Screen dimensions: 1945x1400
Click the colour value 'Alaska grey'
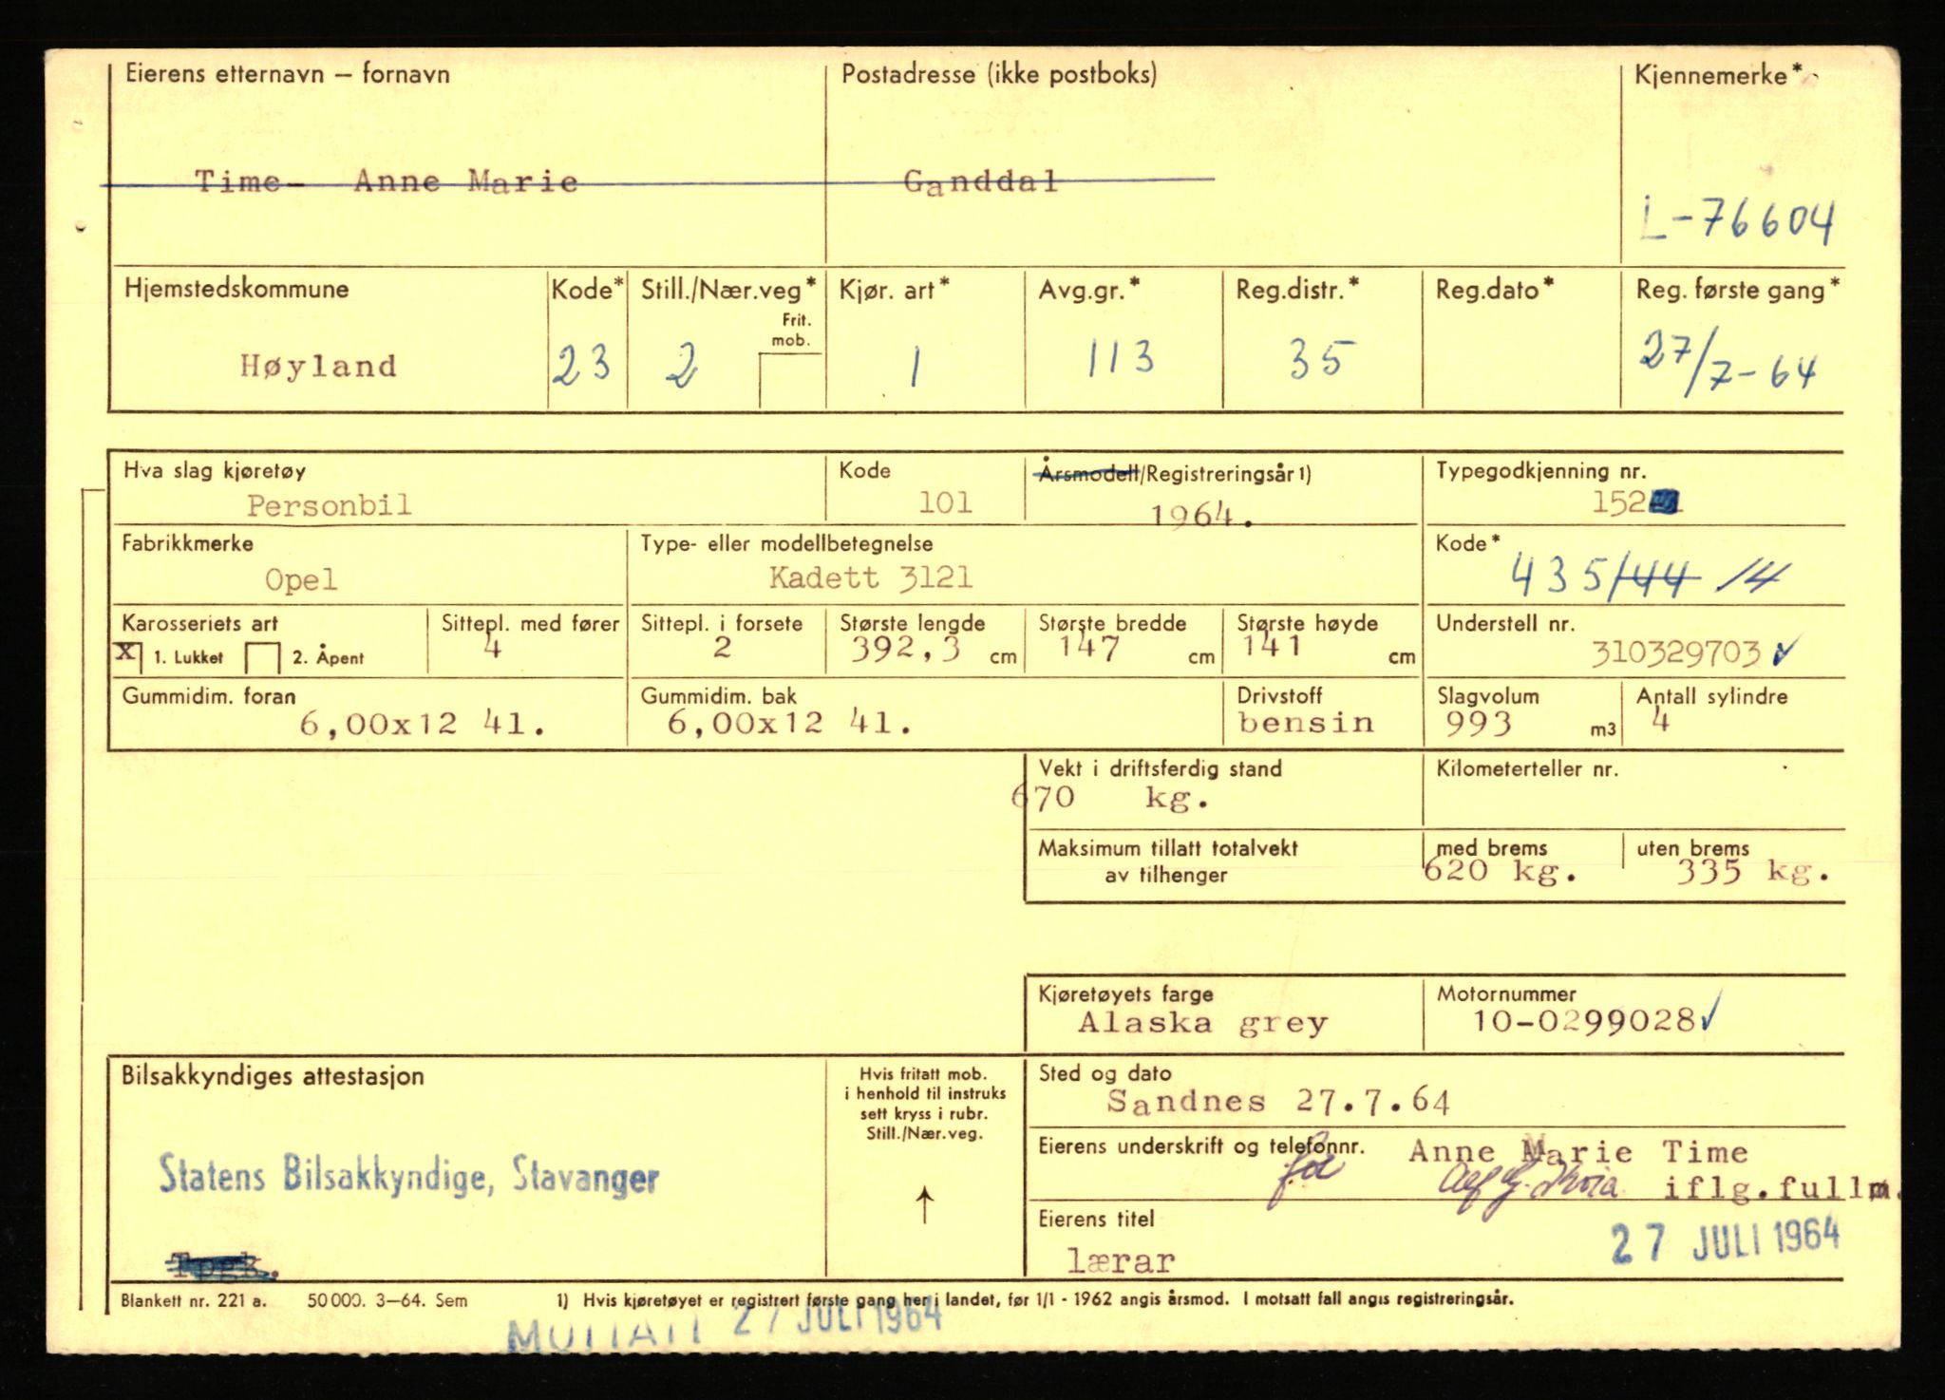1202,1023
